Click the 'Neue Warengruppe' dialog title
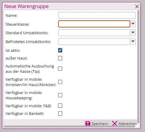Screen dimensions: 145x132 coord(26,6)
